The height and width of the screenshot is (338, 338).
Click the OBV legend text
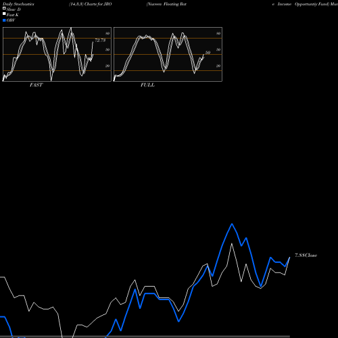(x=11, y=20)
